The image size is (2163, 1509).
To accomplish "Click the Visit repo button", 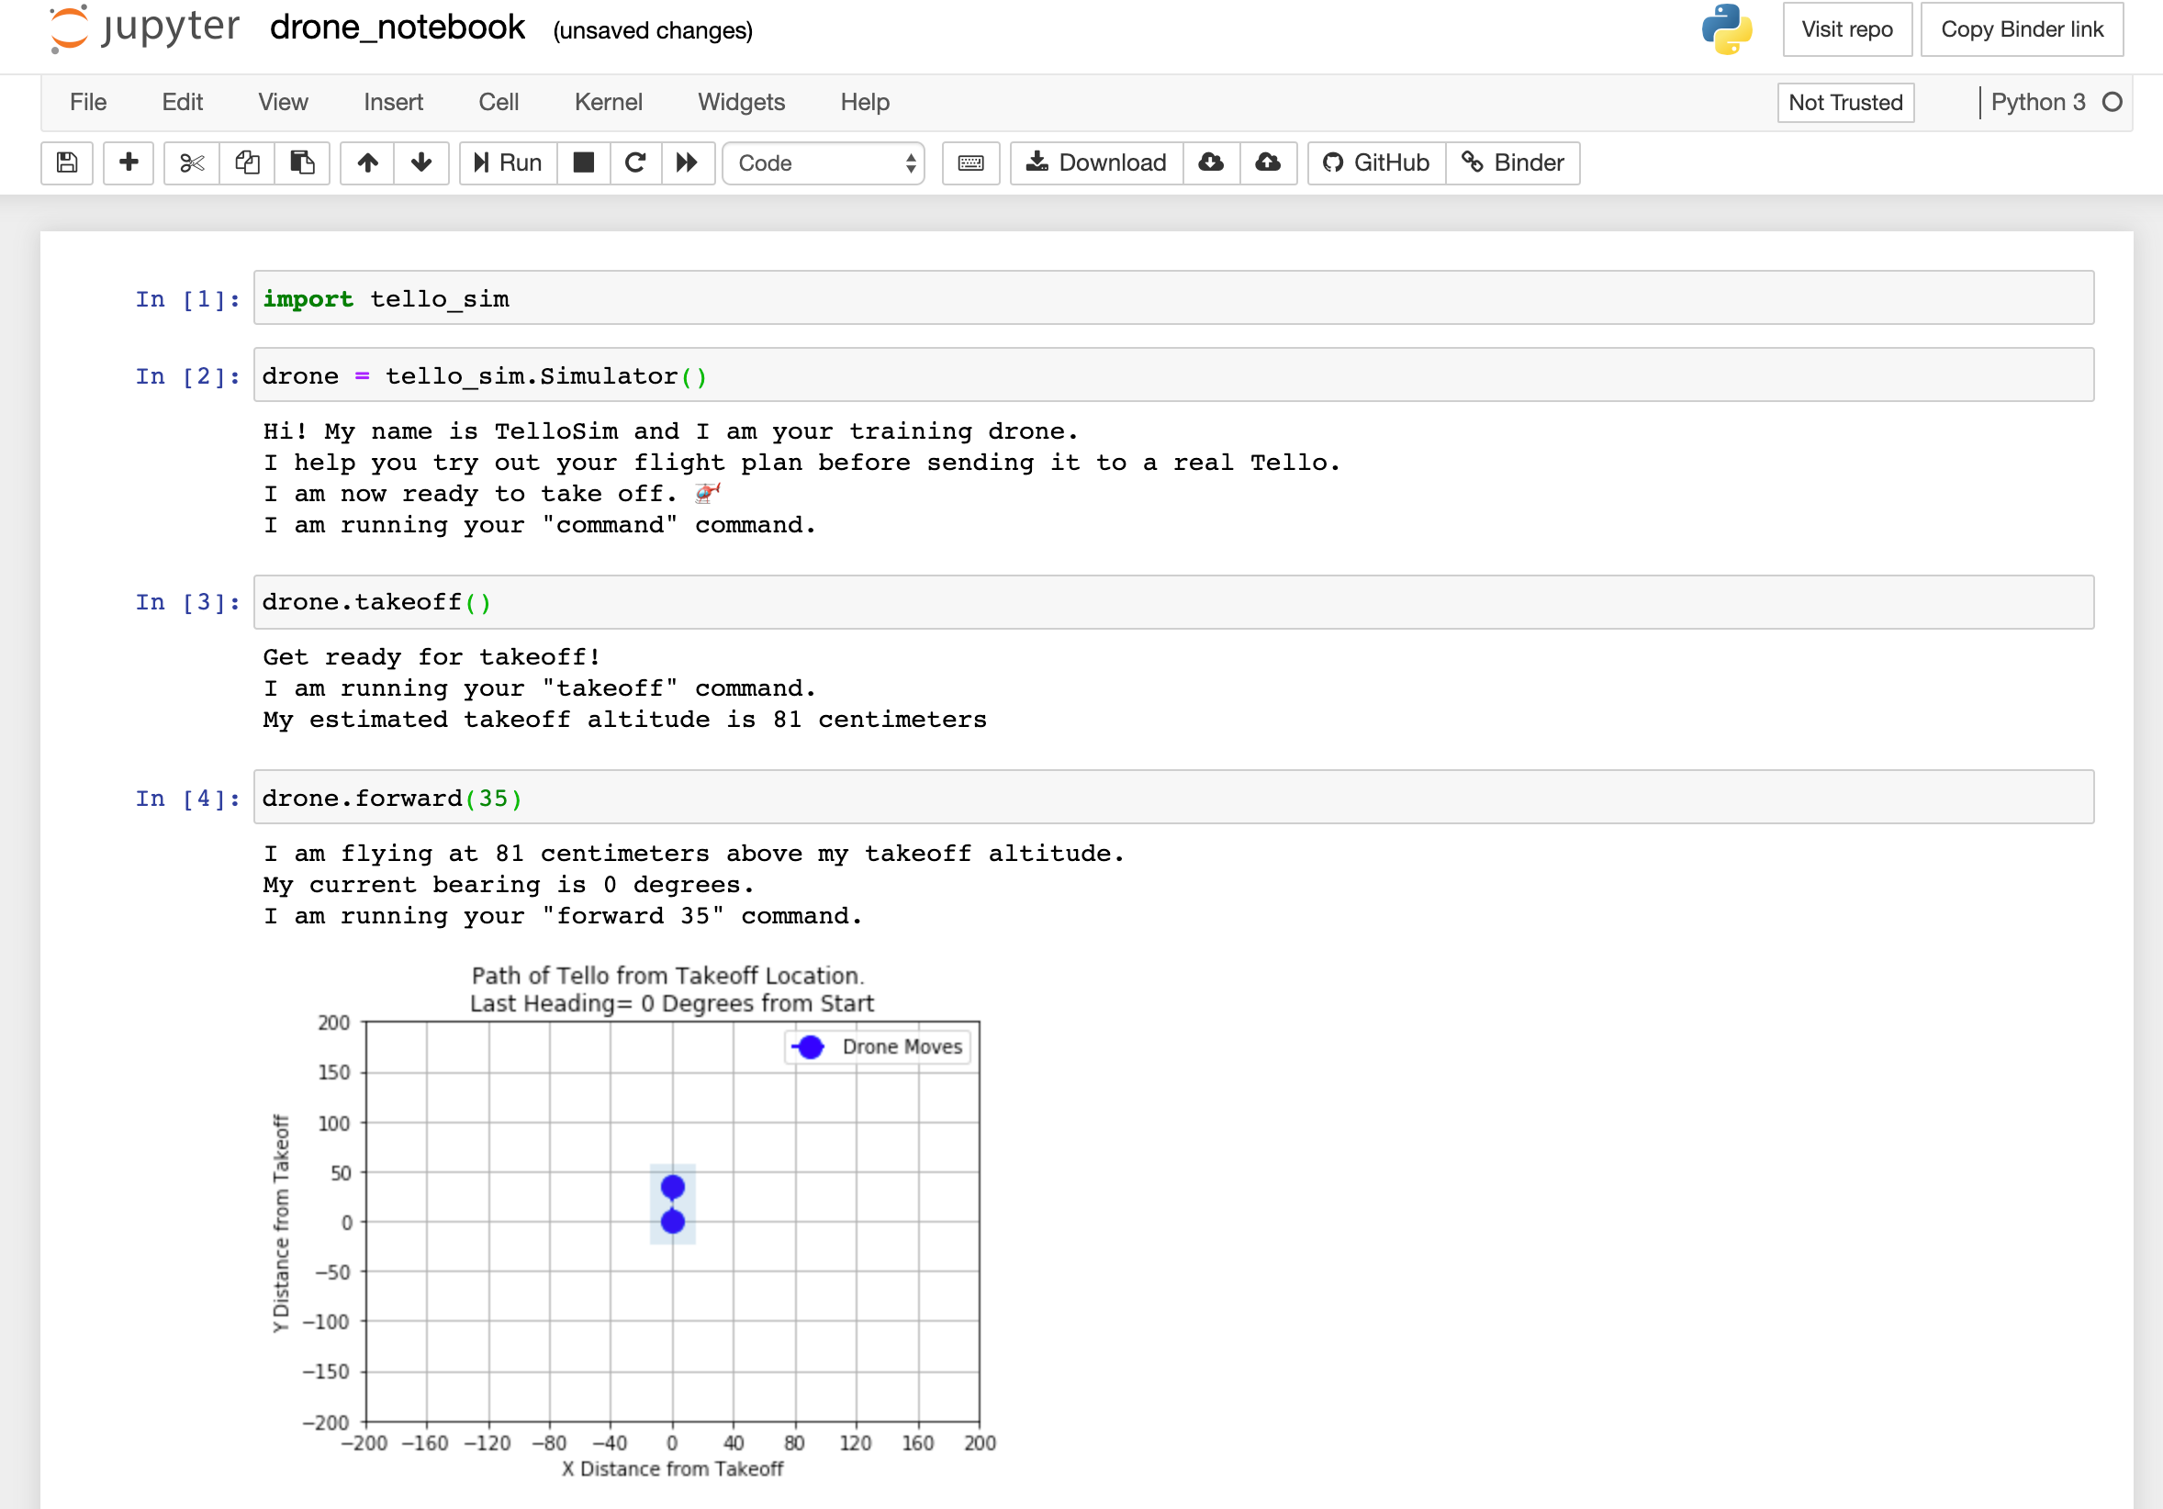I will [x=1846, y=29].
